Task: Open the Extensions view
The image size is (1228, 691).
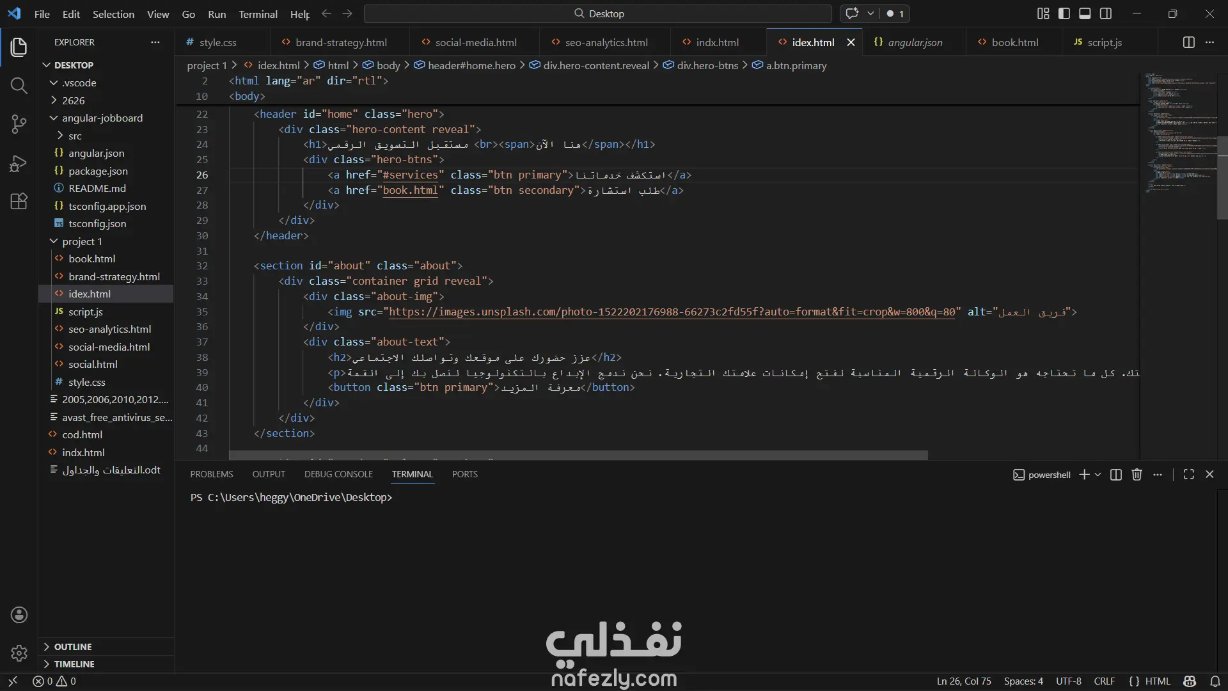Action: point(19,202)
